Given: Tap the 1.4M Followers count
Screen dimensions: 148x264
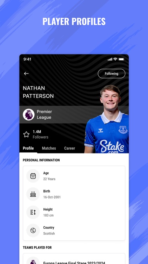Looking at the screenshot, I should coord(40,134).
